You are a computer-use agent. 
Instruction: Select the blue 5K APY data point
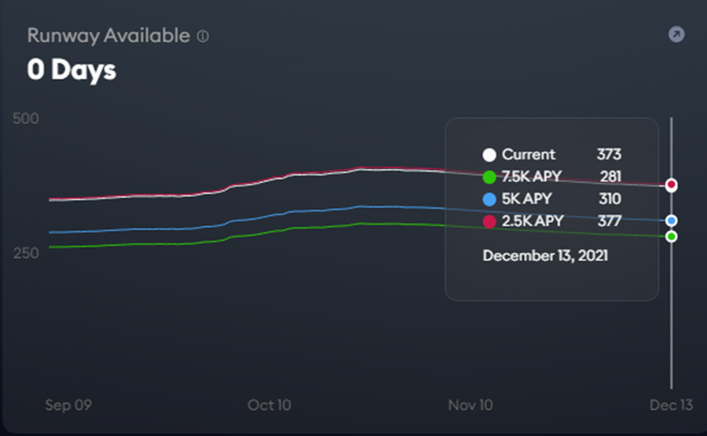point(672,221)
